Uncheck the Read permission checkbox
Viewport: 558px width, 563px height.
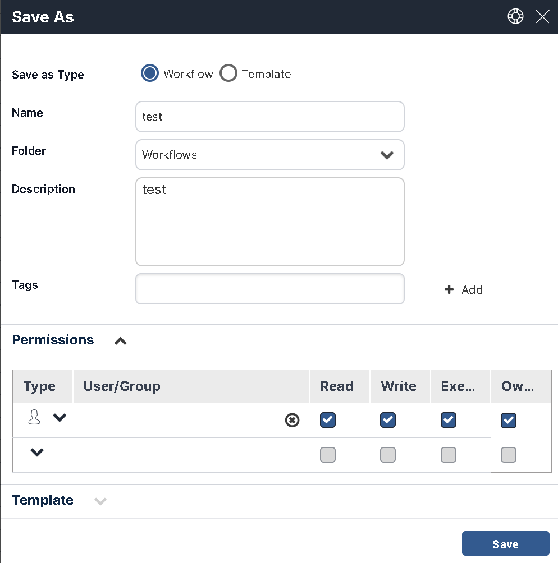[328, 420]
